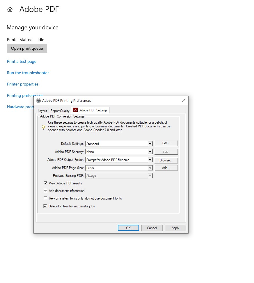Uncheck View Adobe PDF results

45,183
